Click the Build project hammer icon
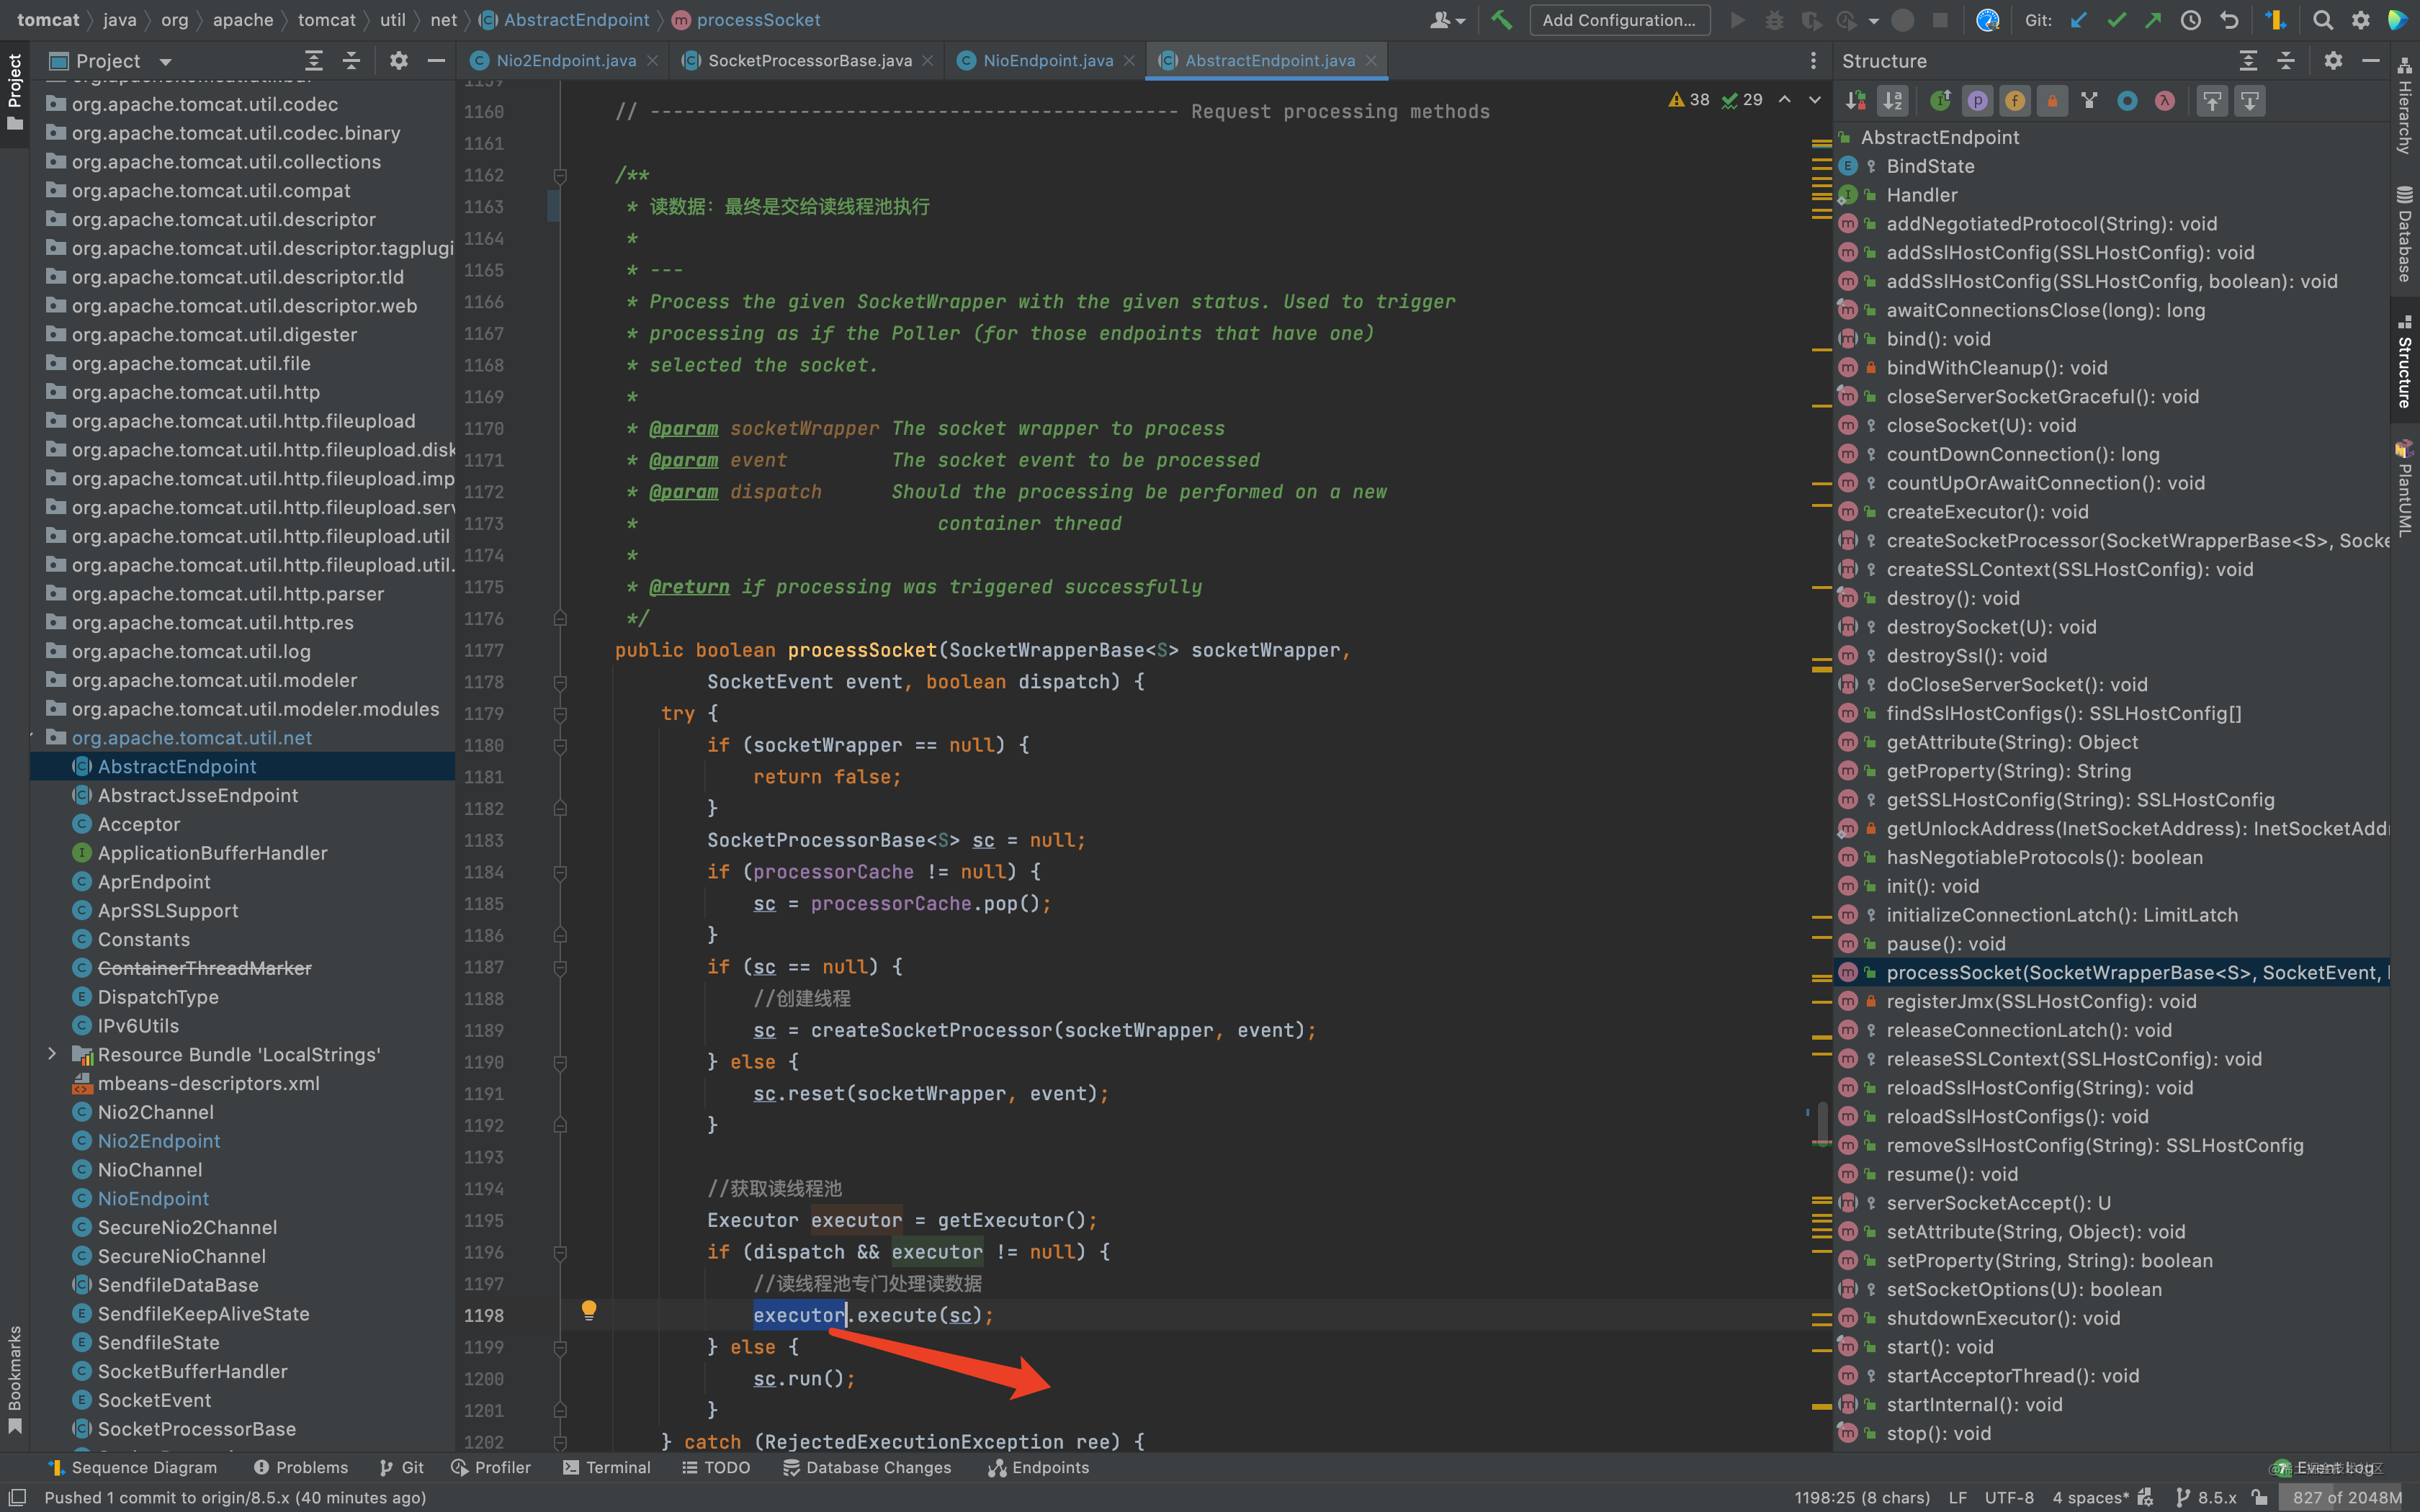 (1501, 20)
